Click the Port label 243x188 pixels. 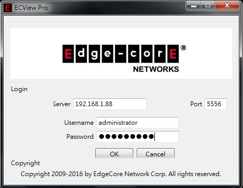(x=196, y=104)
